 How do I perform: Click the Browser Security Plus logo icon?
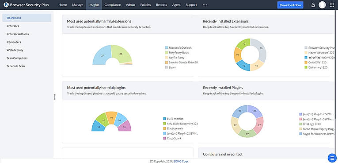click(x=6, y=5)
